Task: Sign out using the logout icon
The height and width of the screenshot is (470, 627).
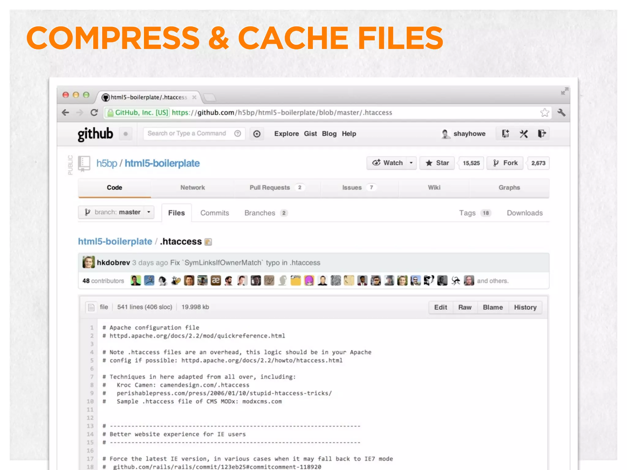Action: 542,134
